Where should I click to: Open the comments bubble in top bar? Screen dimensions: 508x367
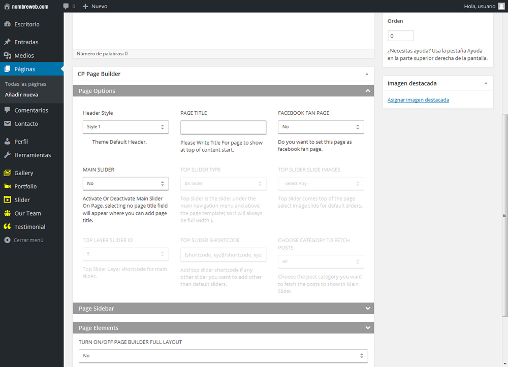[x=67, y=7]
